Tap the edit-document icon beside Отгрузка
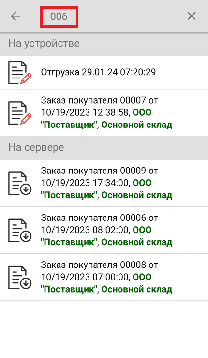 coord(20,72)
